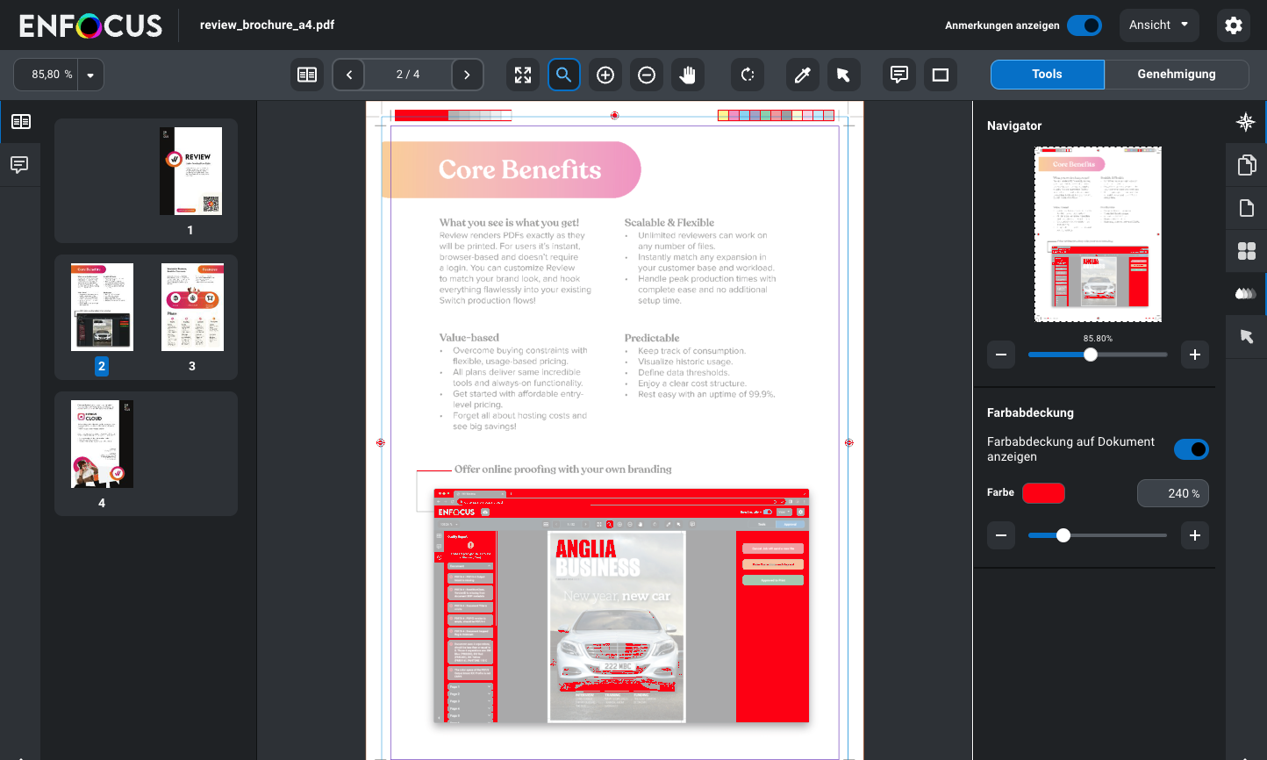
Task: Open the settings gear
Action: [x=1234, y=25]
